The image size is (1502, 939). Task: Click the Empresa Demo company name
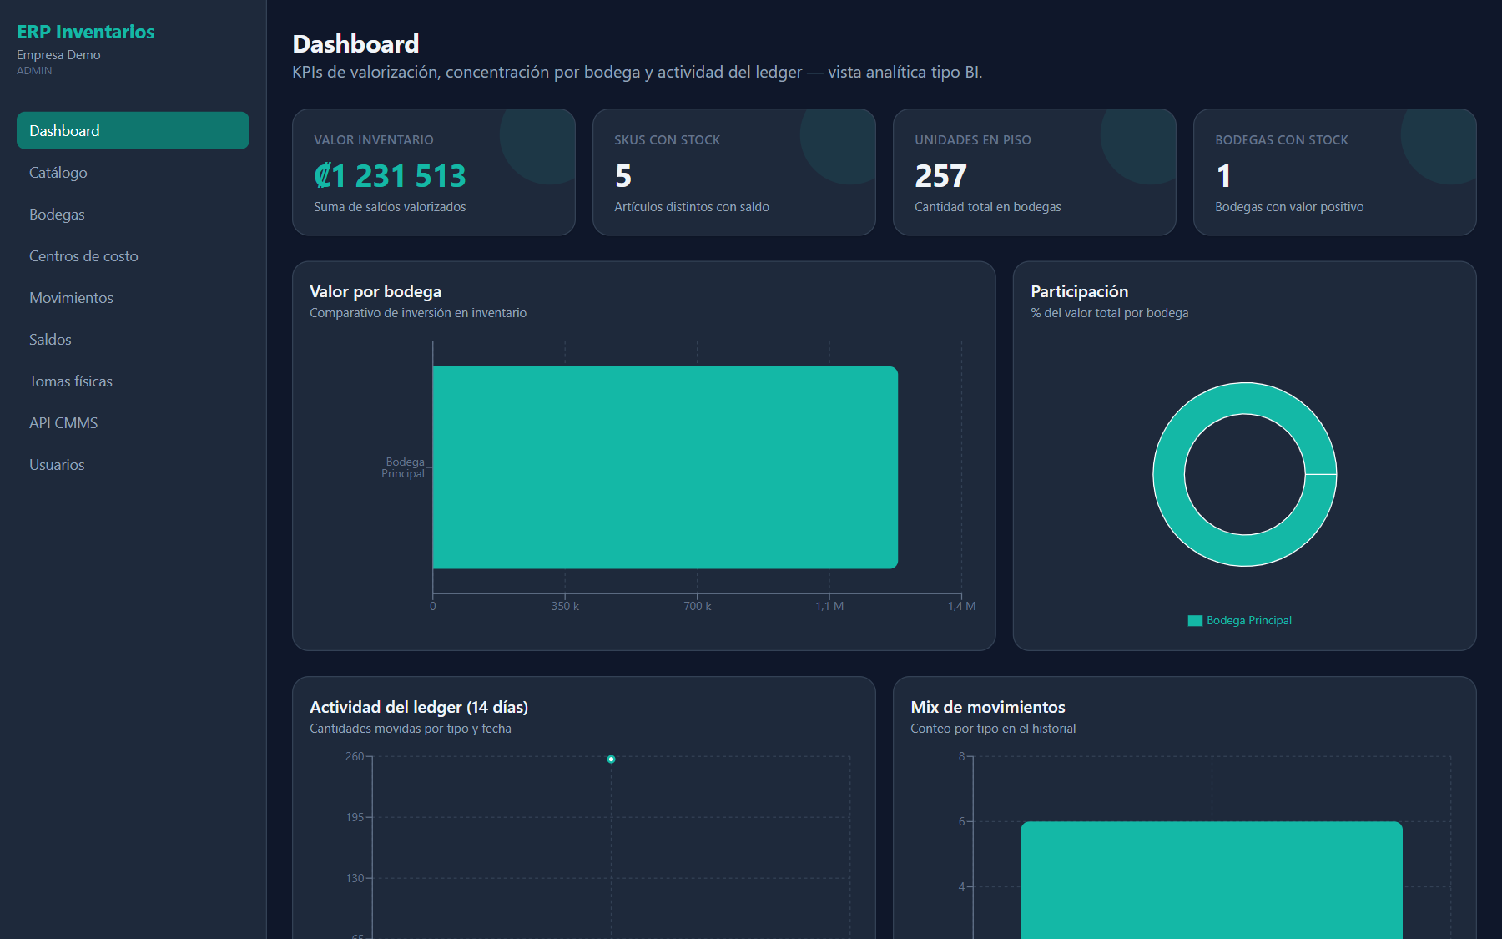point(58,55)
